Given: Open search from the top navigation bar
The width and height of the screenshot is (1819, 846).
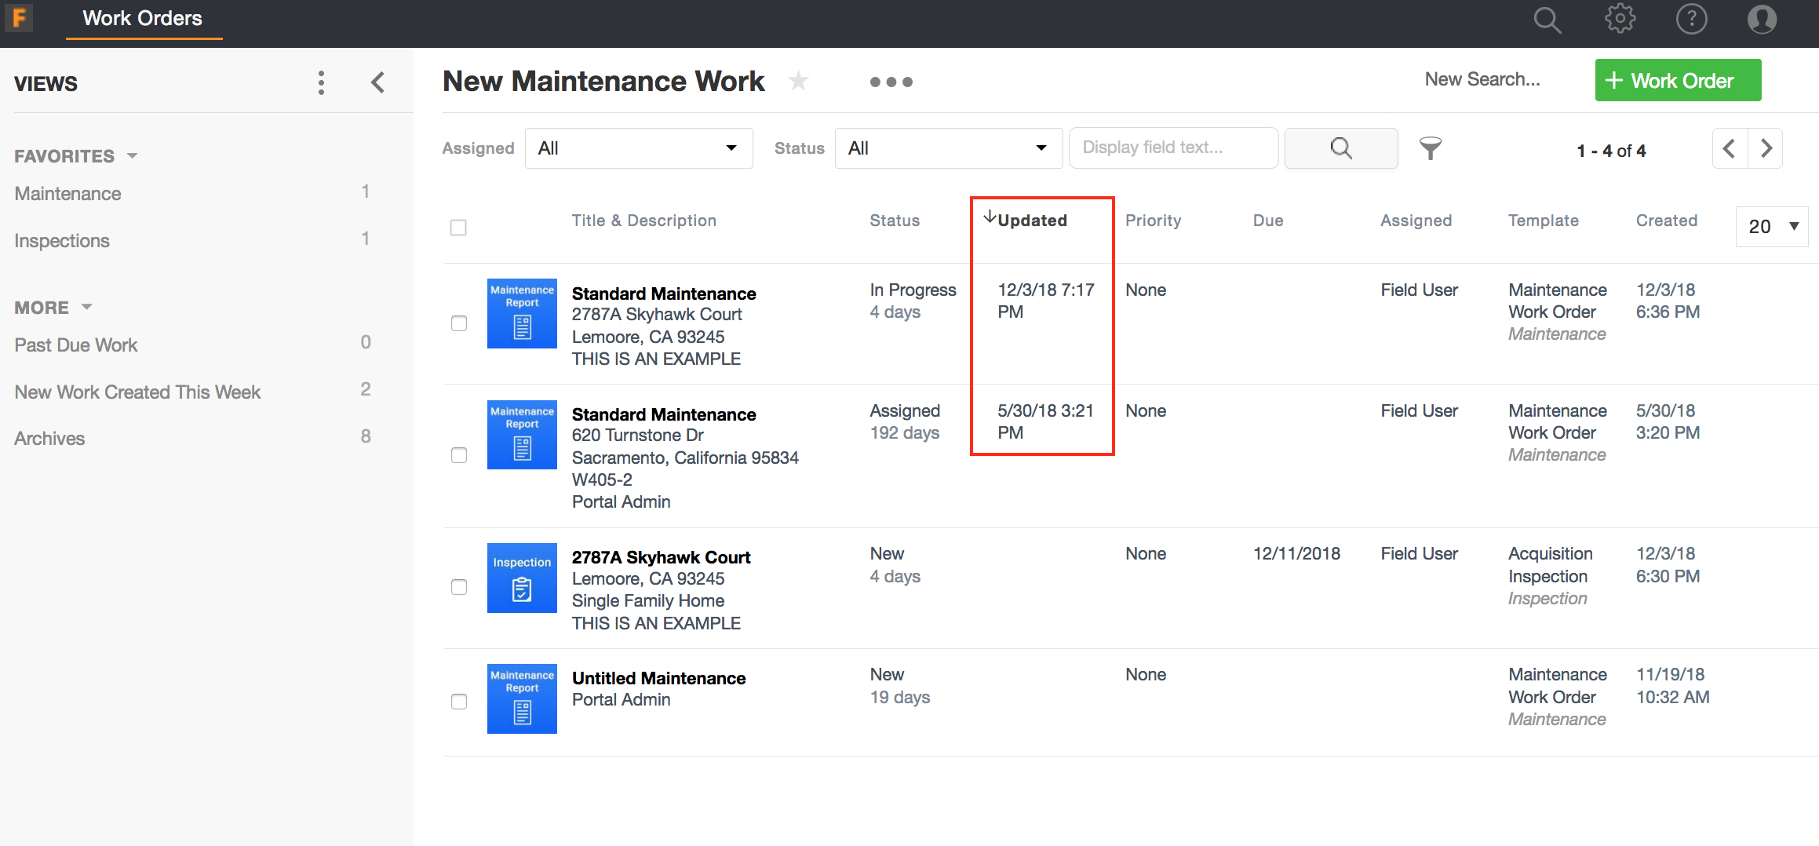Looking at the screenshot, I should [1547, 20].
